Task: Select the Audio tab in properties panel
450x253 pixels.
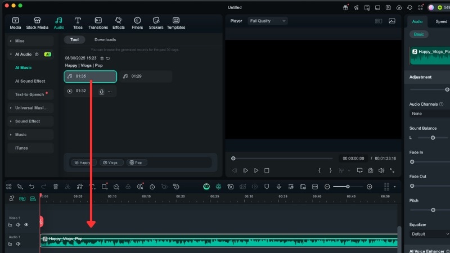Action: [417, 21]
